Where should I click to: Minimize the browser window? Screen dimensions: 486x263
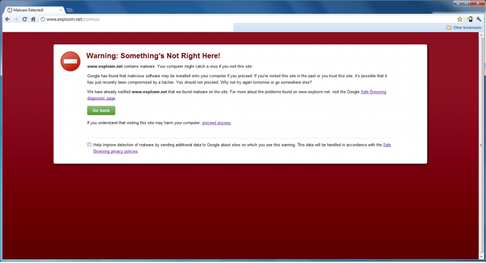click(x=458, y=3)
